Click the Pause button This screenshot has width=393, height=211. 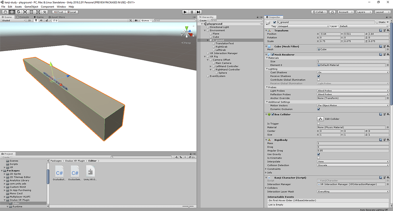[192, 12]
